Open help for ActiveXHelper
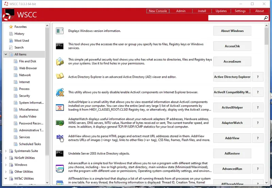Image resolution: width=272 pixels, height=188 pixels. coord(258,108)
